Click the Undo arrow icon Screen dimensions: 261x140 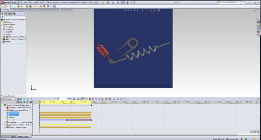click(x=118, y=3)
